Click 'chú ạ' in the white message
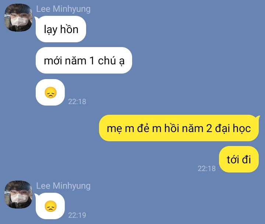Viewport: 265px width, 224px height. (x=111, y=61)
